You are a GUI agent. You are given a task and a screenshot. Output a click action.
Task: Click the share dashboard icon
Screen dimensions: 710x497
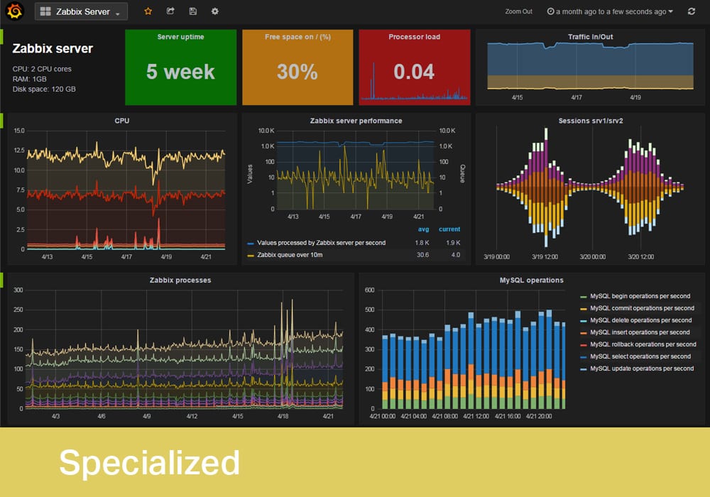[x=170, y=11]
